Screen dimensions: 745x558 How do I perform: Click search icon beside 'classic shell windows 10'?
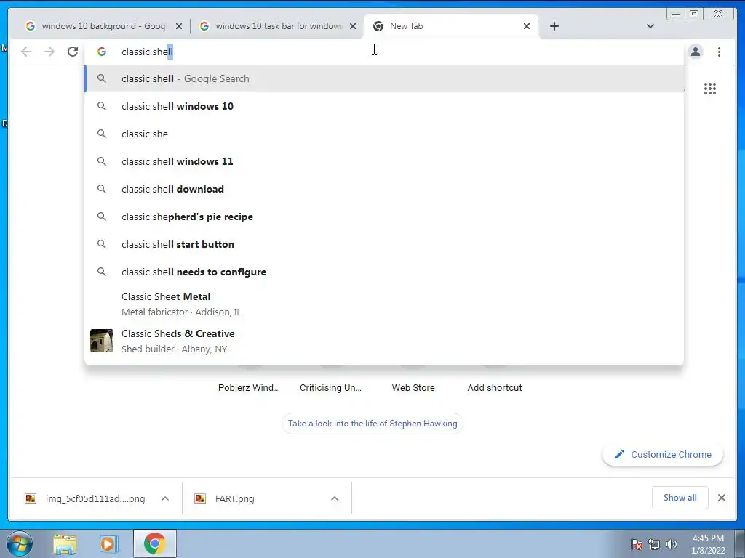tap(102, 106)
